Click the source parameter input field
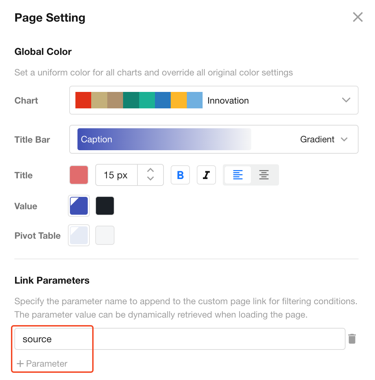375x380 pixels. tap(180, 339)
